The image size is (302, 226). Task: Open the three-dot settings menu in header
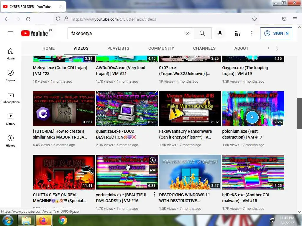click(252, 33)
